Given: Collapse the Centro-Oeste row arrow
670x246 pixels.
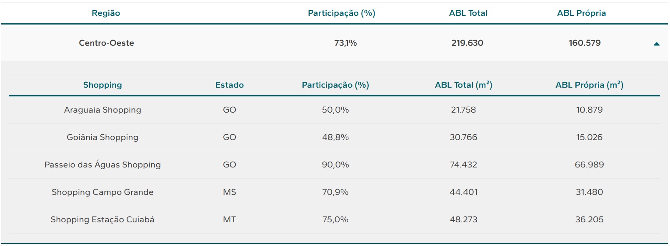Looking at the screenshot, I should click(657, 44).
